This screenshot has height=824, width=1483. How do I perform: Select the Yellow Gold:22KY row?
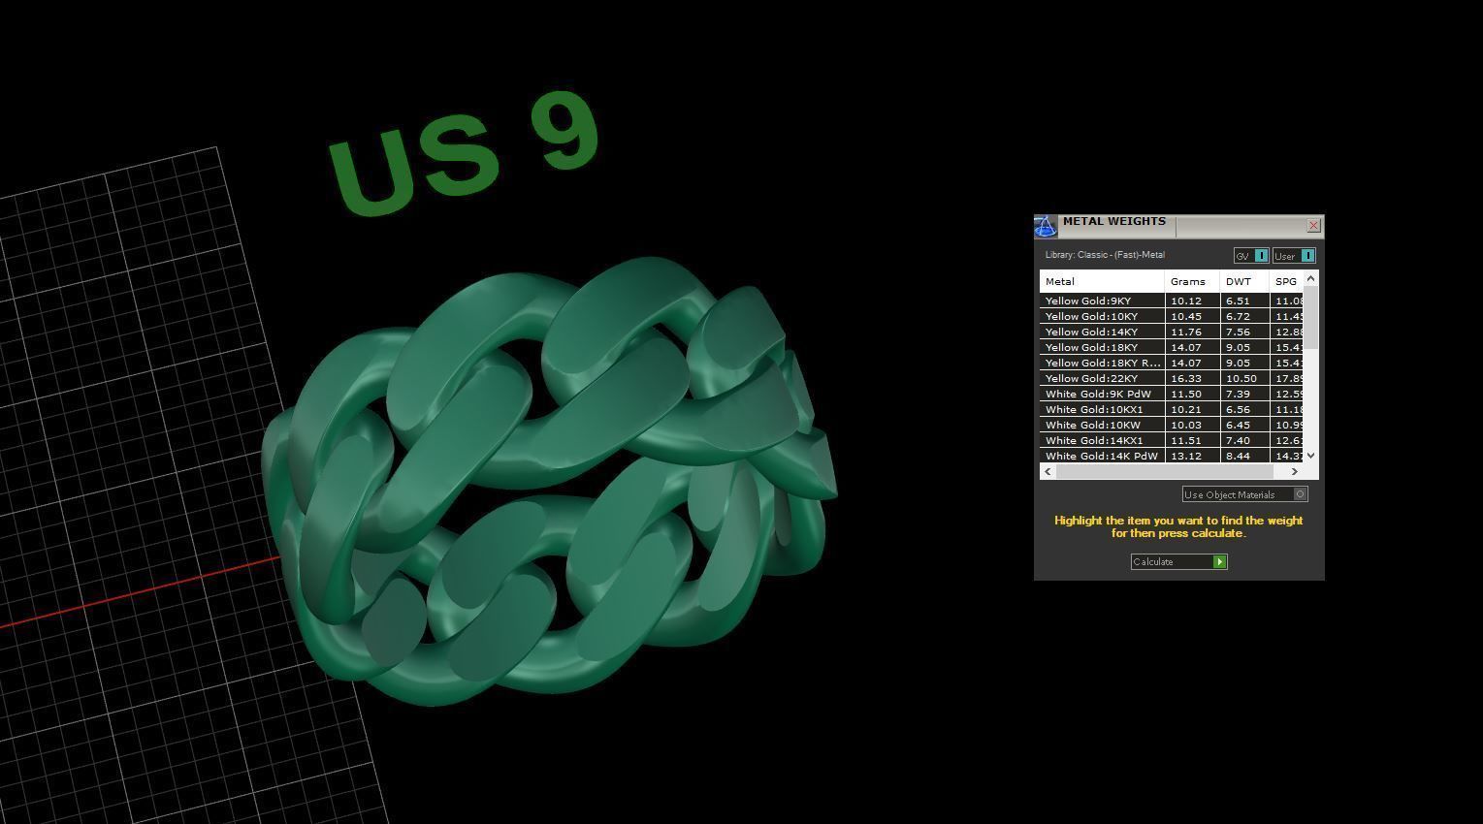(1172, 378)
